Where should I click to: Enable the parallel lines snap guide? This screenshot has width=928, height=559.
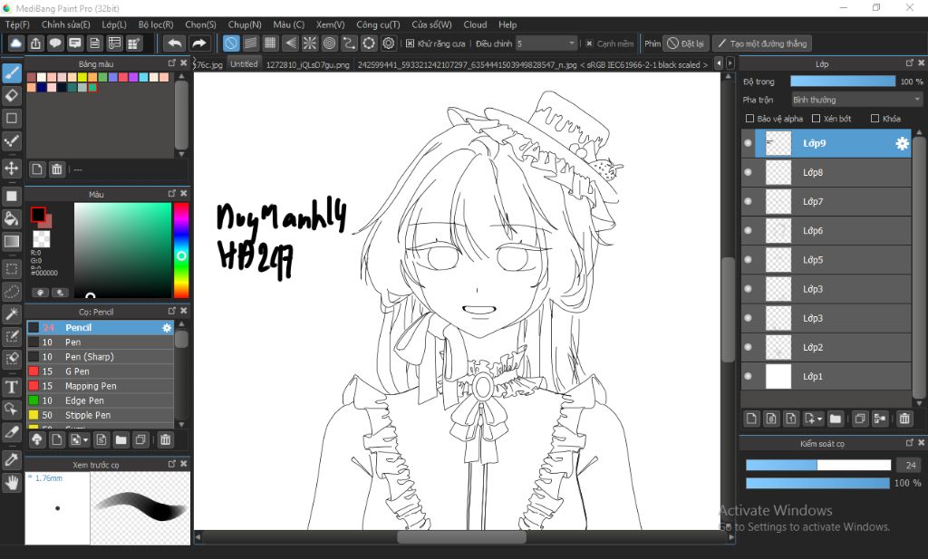pyautogui.click(x=250, y=43)
